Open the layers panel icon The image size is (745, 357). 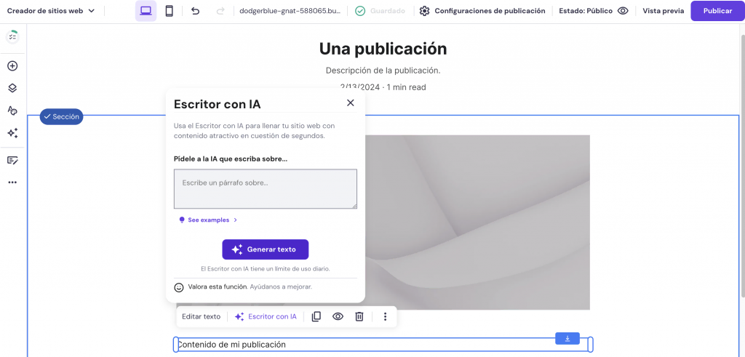click(12, 88)
